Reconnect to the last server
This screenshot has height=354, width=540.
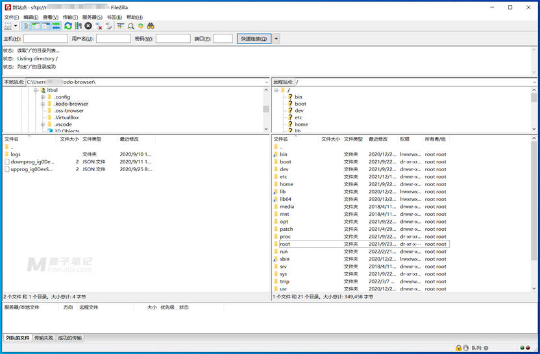coord(109,26)
